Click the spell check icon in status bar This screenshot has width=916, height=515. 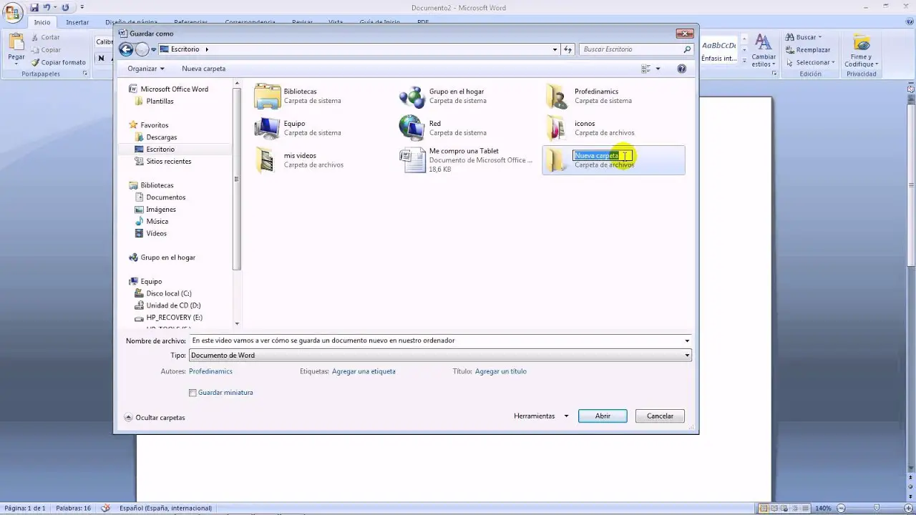pos(106,508)
